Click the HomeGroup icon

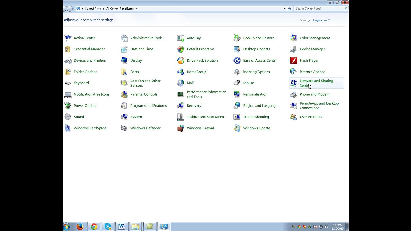[x=181, y=72]
